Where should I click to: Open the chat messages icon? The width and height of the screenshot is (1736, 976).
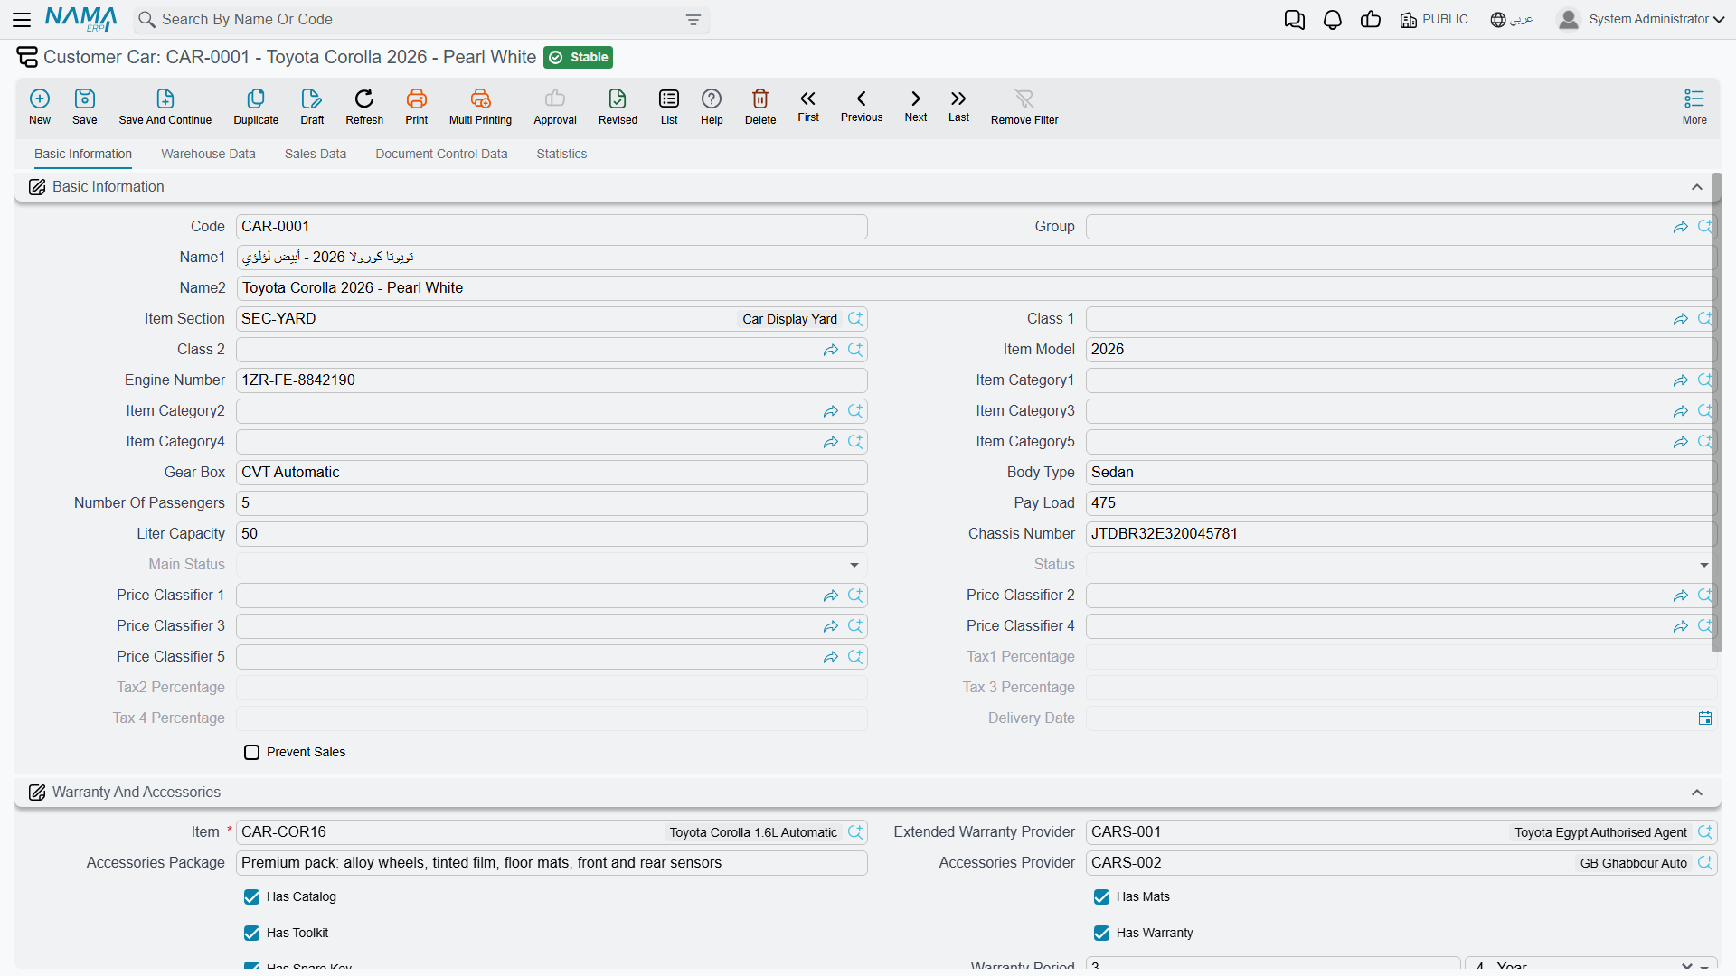1295,20
